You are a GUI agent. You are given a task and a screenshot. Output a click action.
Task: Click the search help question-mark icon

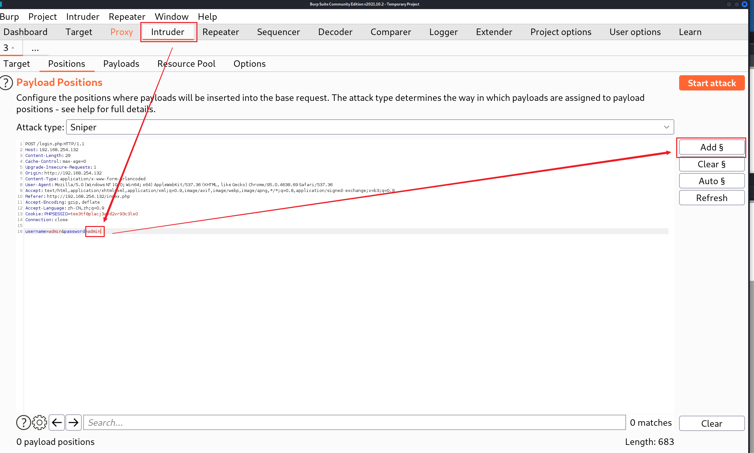pos(24,423)
